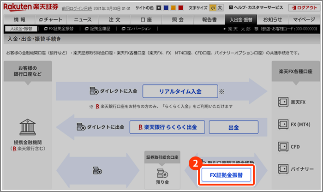This screenshot has height=192, width=323.
Task: Click the 証券取引総合口座 label
Action: point(162,157)
